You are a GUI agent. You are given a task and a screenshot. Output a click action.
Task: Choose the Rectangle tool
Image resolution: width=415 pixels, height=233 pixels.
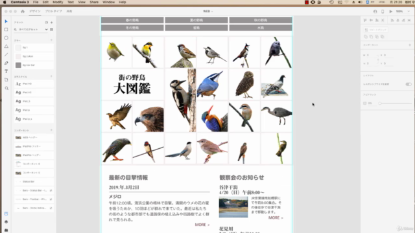click(x=6, y=30)
